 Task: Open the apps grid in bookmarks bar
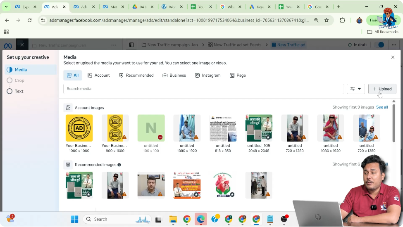point(7,32)
